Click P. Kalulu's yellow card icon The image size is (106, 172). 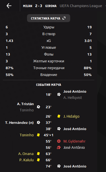click(x=38, y=160)
